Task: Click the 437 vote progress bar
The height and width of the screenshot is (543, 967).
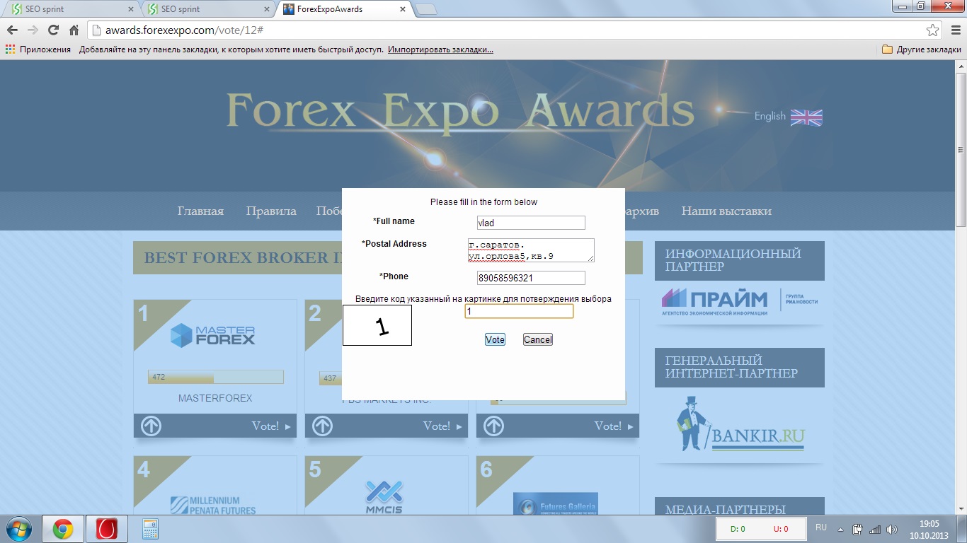Action: pyautogui.click(x=331, y=378)
